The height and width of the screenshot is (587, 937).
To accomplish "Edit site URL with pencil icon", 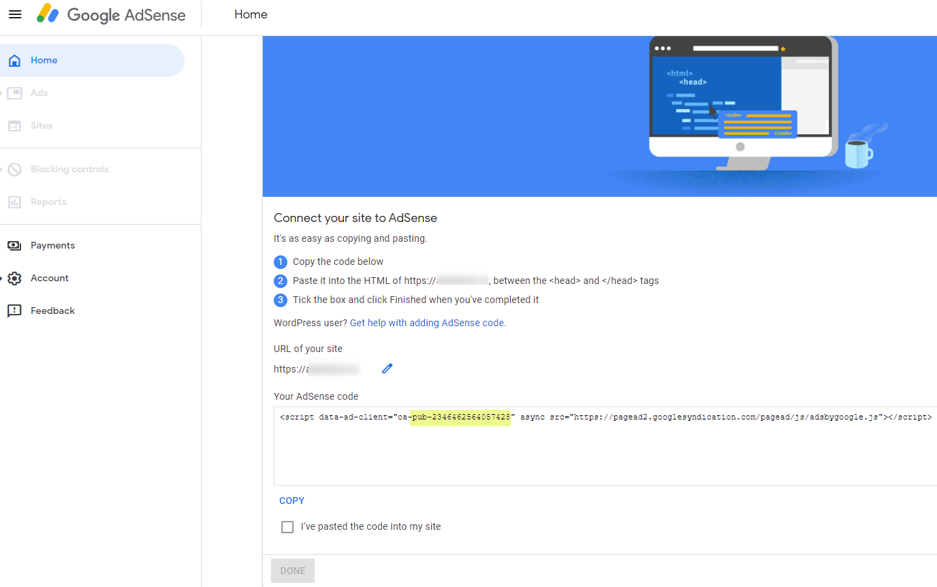I will coord(387,368).
